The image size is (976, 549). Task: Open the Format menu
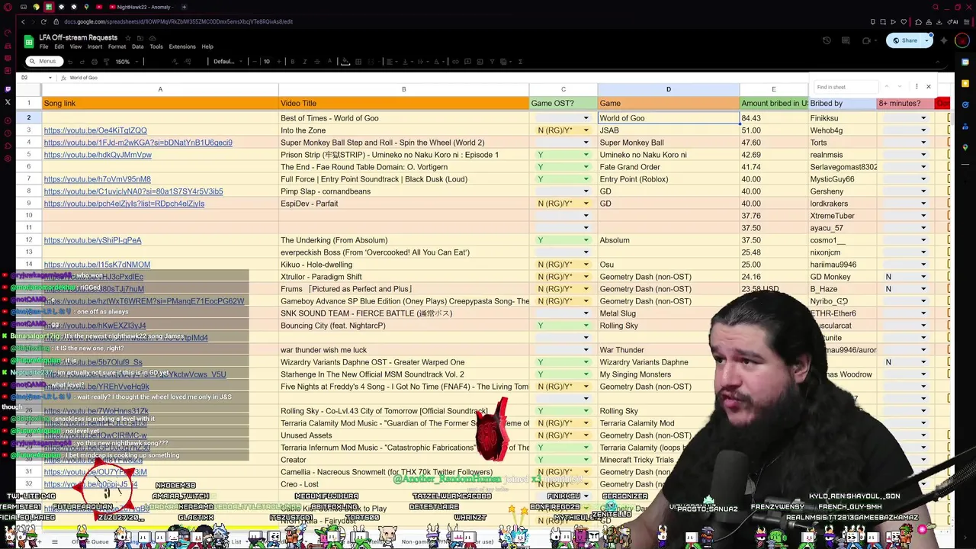pyautogui.click(x=117, y=47)
